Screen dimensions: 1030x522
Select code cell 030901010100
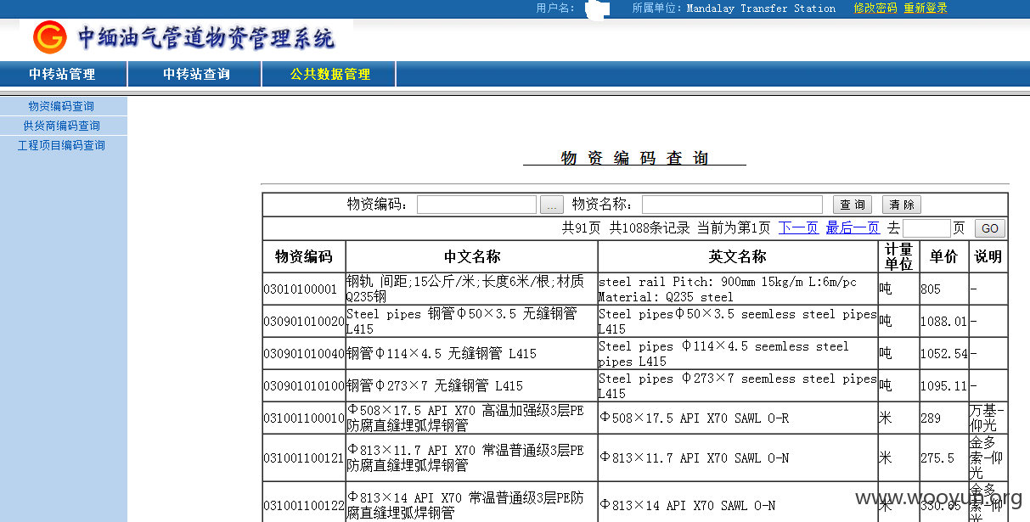(304, 386)
